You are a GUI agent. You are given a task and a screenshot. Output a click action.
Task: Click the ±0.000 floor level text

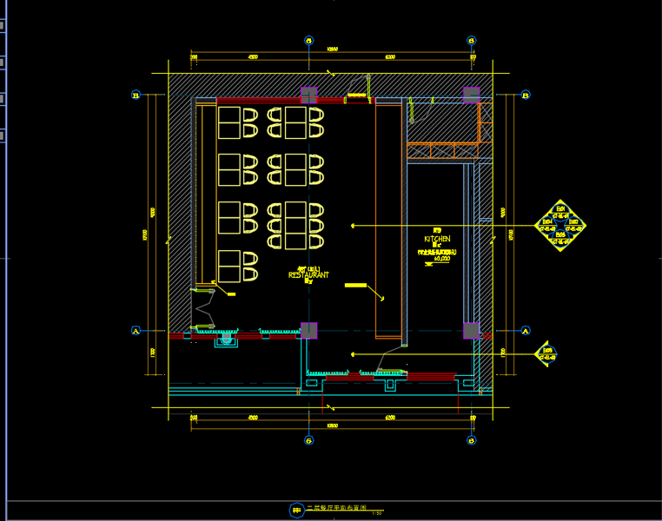[x=441, y=259]
